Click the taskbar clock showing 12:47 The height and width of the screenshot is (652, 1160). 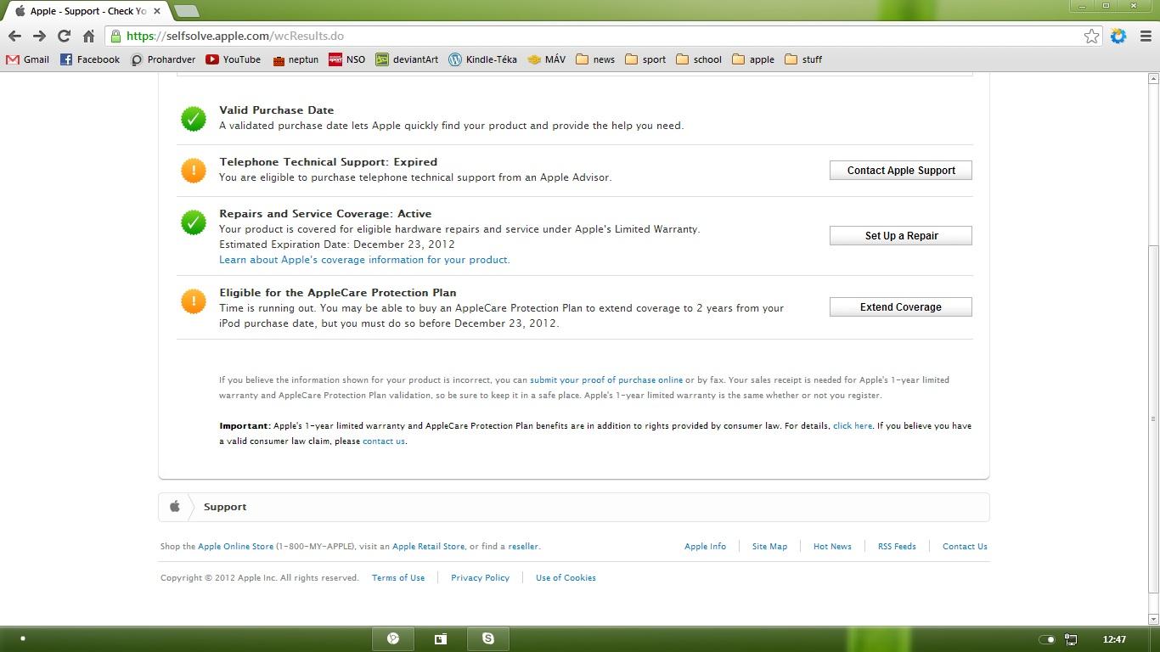[1114, 639]
